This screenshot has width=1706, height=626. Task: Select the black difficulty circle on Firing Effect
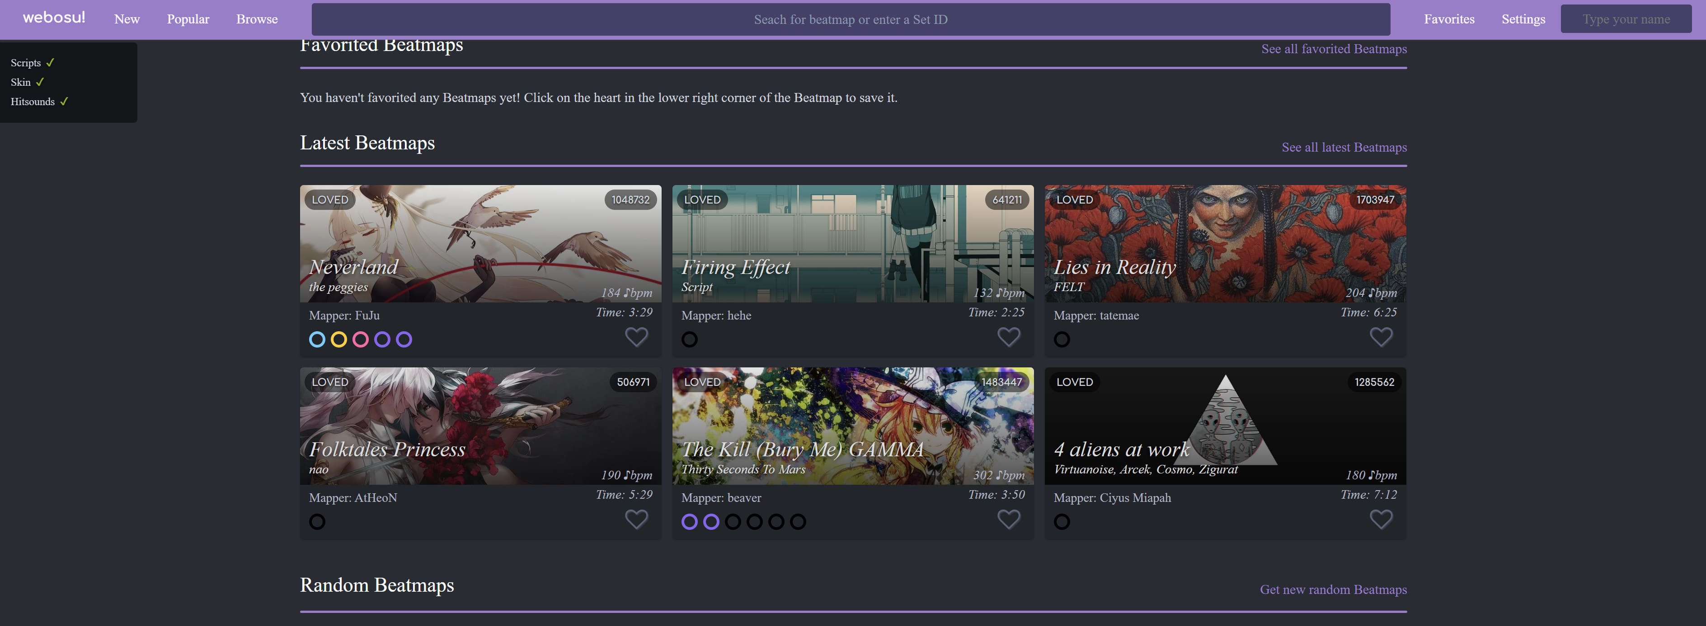pos(690,339)
